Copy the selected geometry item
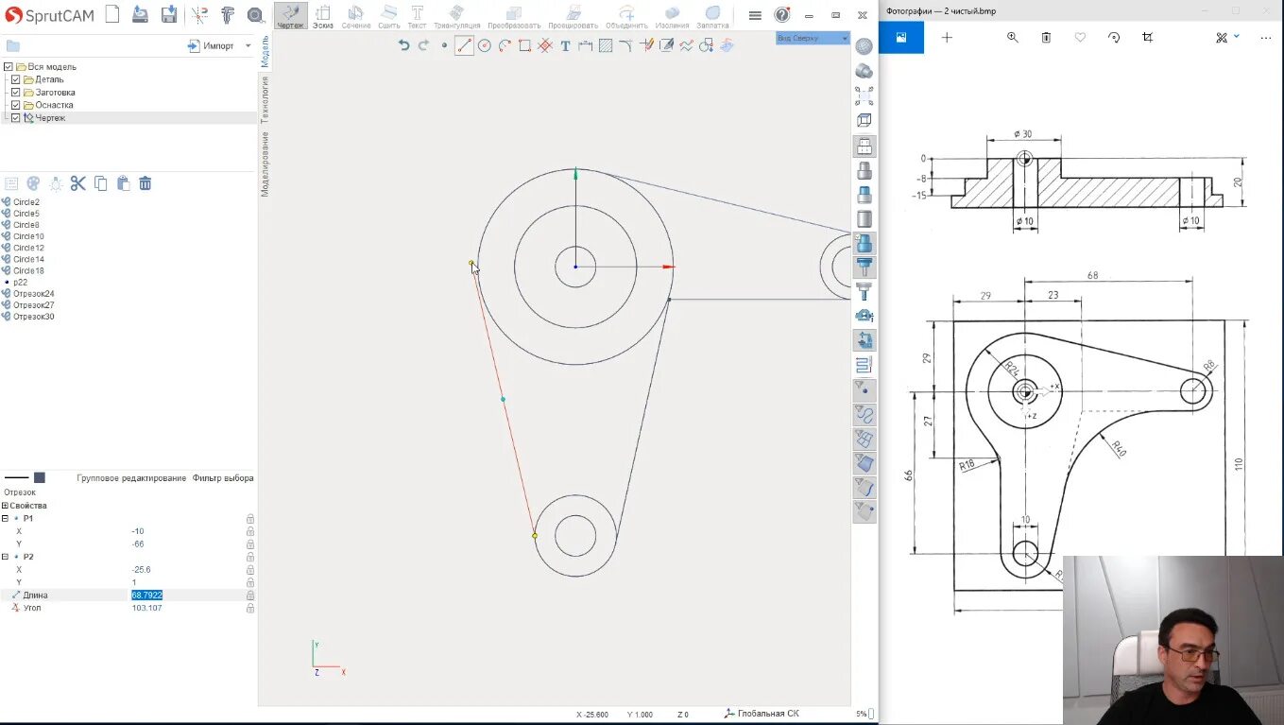This screenshot has width=1284, height=725. [101, 183]
